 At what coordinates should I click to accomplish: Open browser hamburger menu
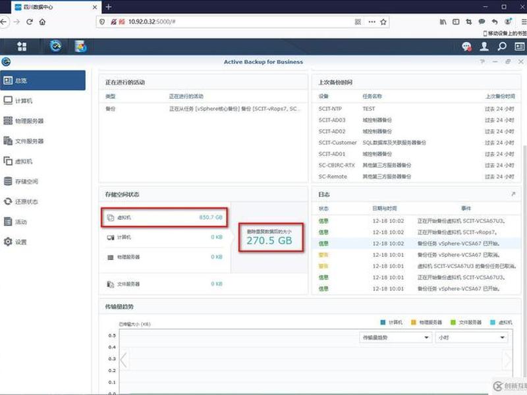tap(524, 22)
